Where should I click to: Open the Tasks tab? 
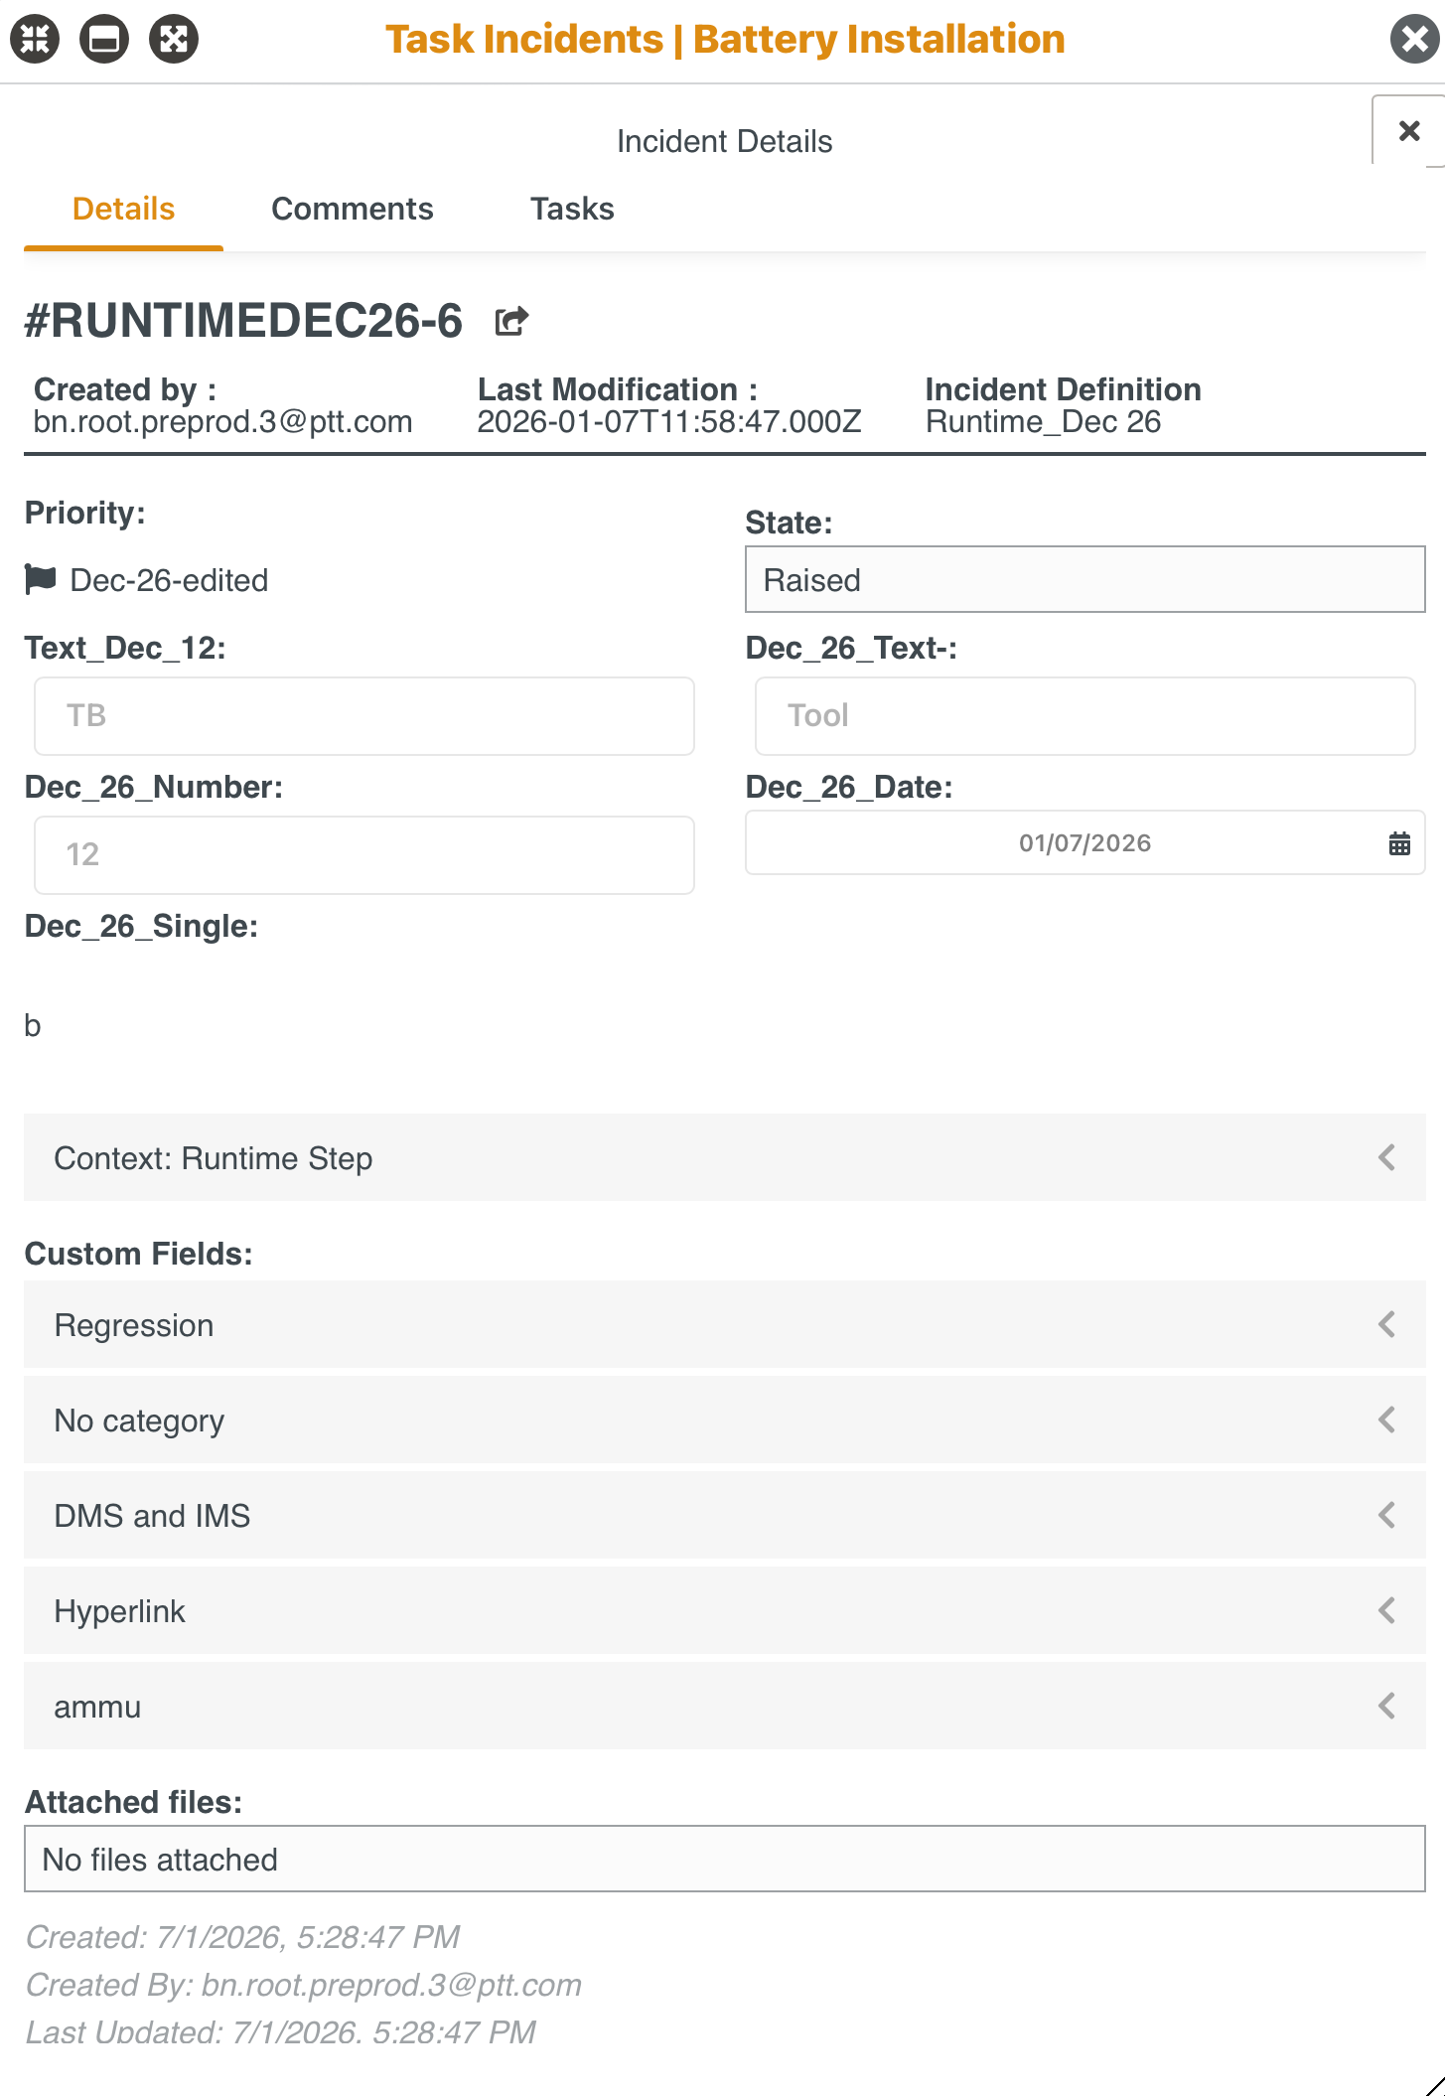click(x=571, y=209)
